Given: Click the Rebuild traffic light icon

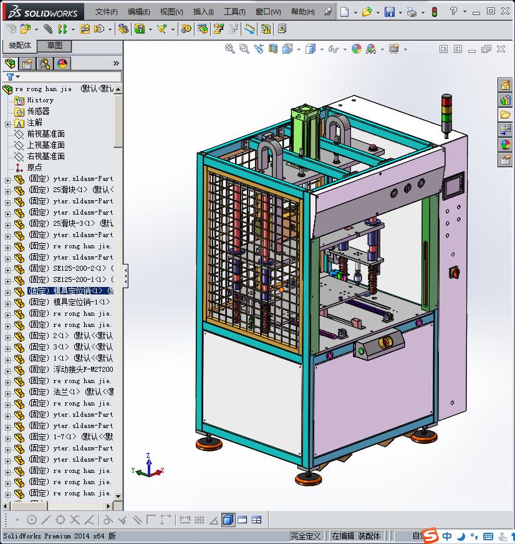Looking at the screenshot, I should 434,12.
